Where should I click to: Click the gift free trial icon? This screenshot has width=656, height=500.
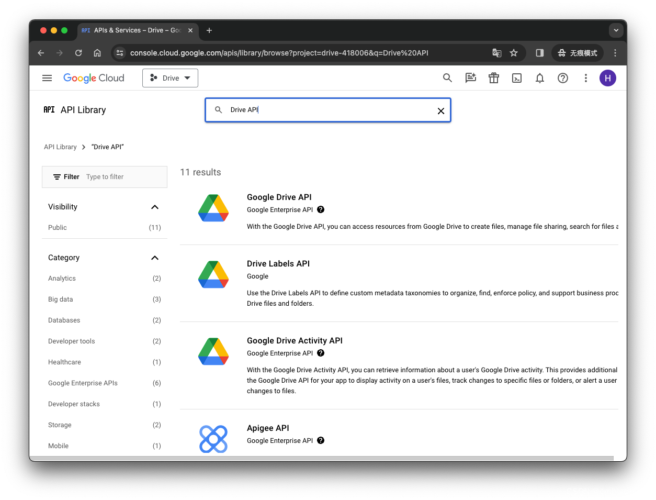pos(494,78)
